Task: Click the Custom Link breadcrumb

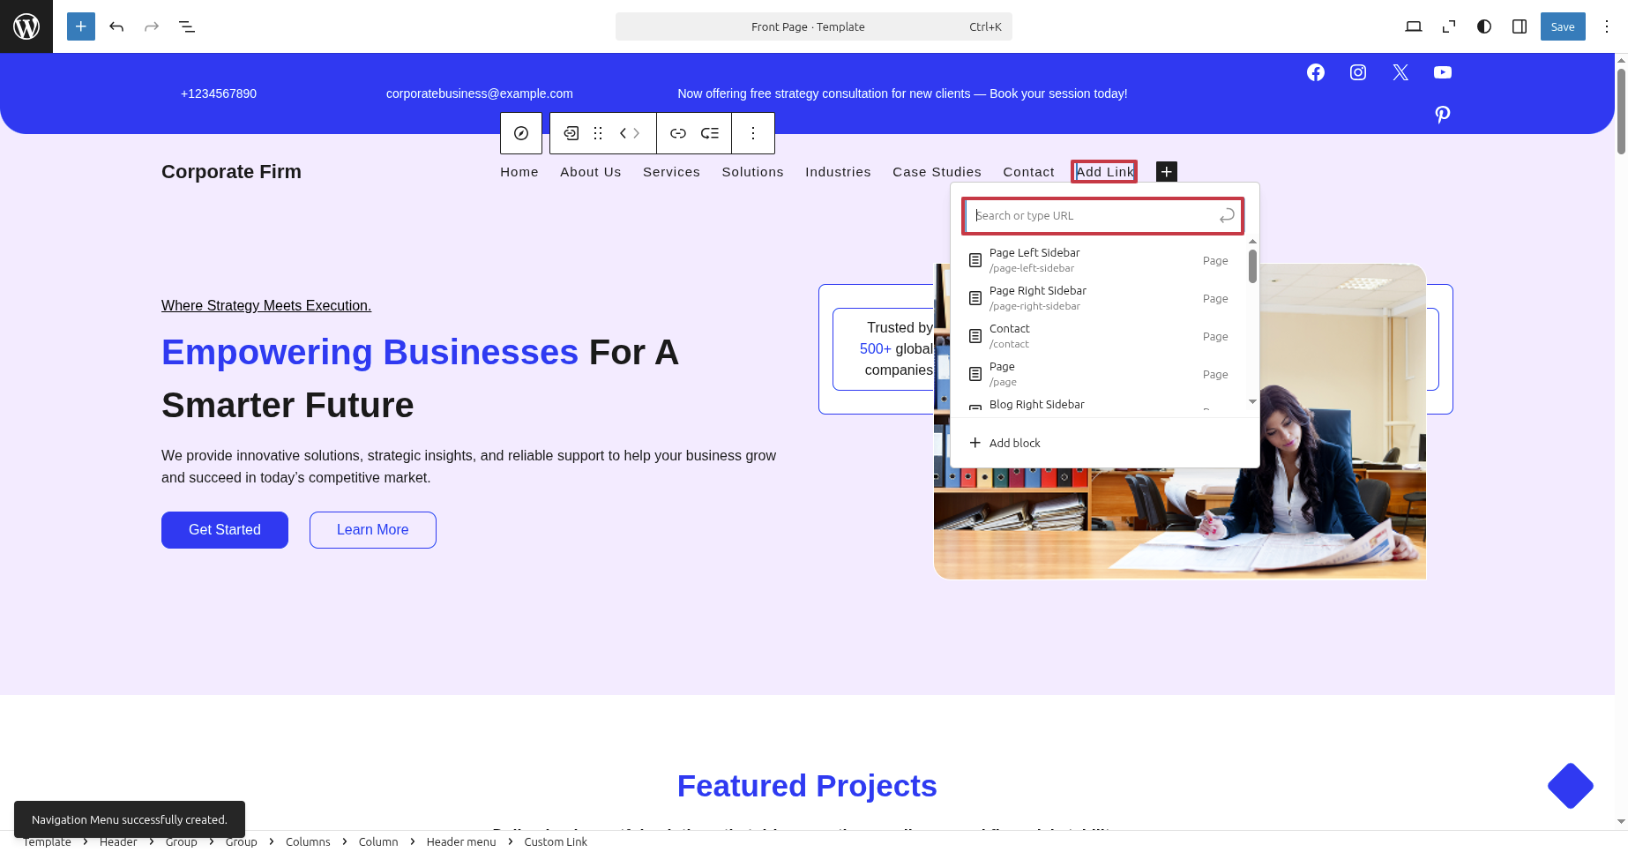Action: pyautogui.click(x=556, y=841)
